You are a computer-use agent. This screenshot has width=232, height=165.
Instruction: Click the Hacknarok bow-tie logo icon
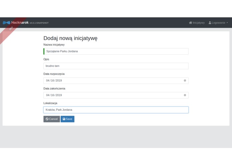7,23
